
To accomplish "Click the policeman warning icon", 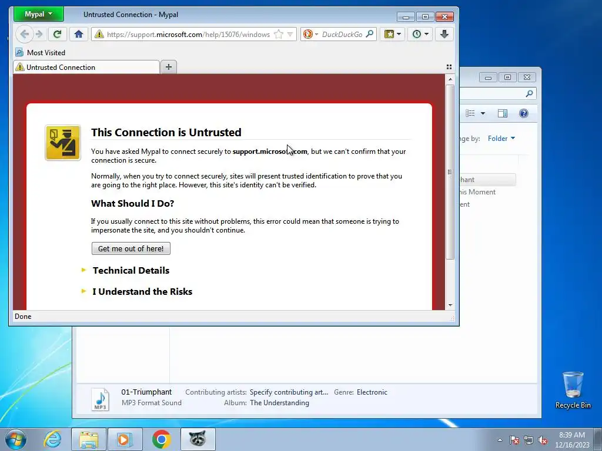I will tap(62, 143).
